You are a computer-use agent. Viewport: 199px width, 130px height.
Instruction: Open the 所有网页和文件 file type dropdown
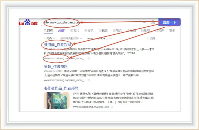click(x=71, y=38)
